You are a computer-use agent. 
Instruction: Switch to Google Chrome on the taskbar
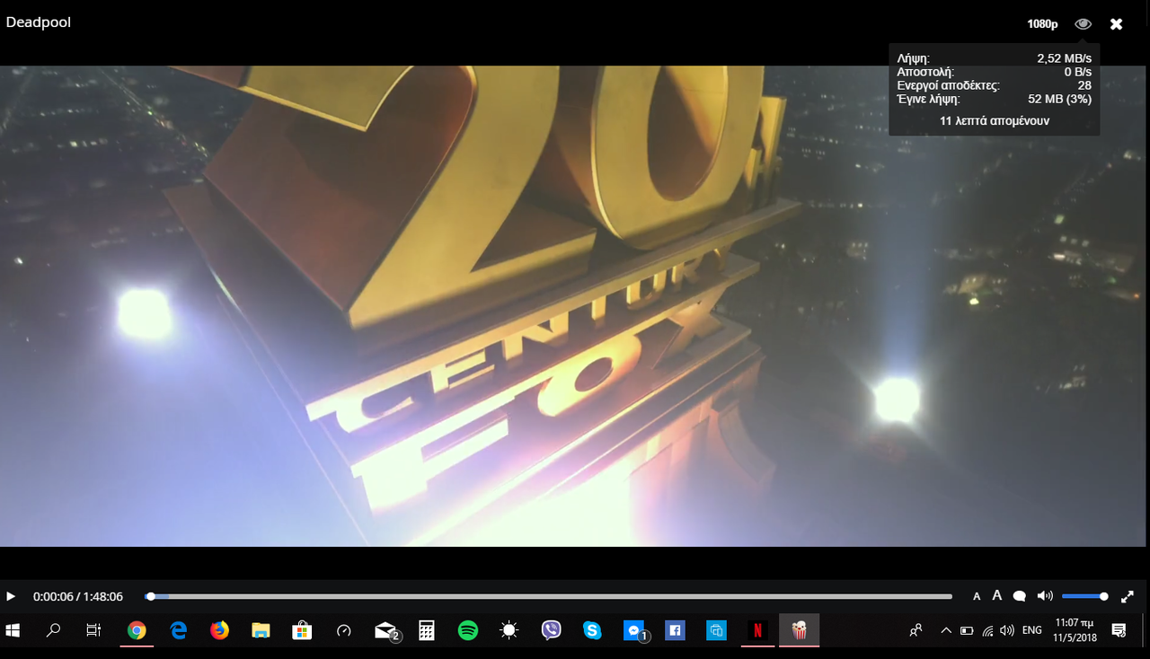pos(137,630)
